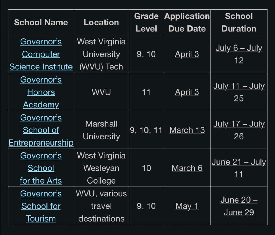Select the June 20 – June 29 duration

[x=239, y=206]
